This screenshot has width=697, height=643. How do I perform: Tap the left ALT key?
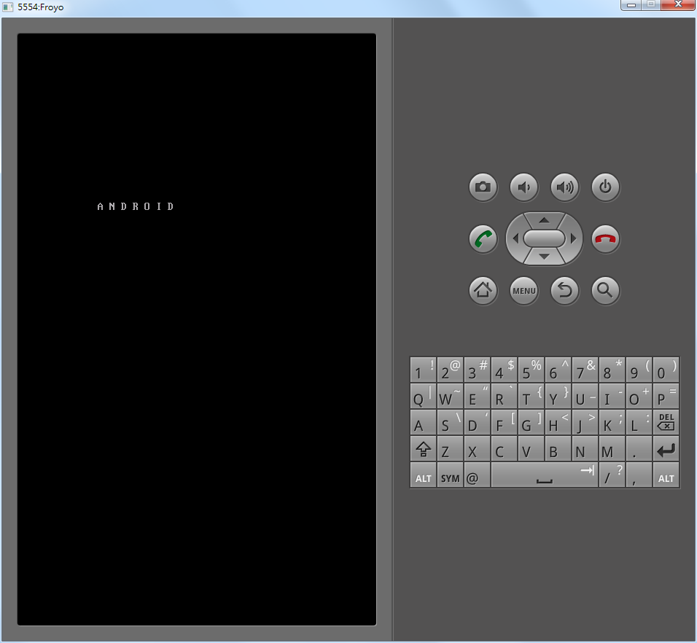coord(423,475)
